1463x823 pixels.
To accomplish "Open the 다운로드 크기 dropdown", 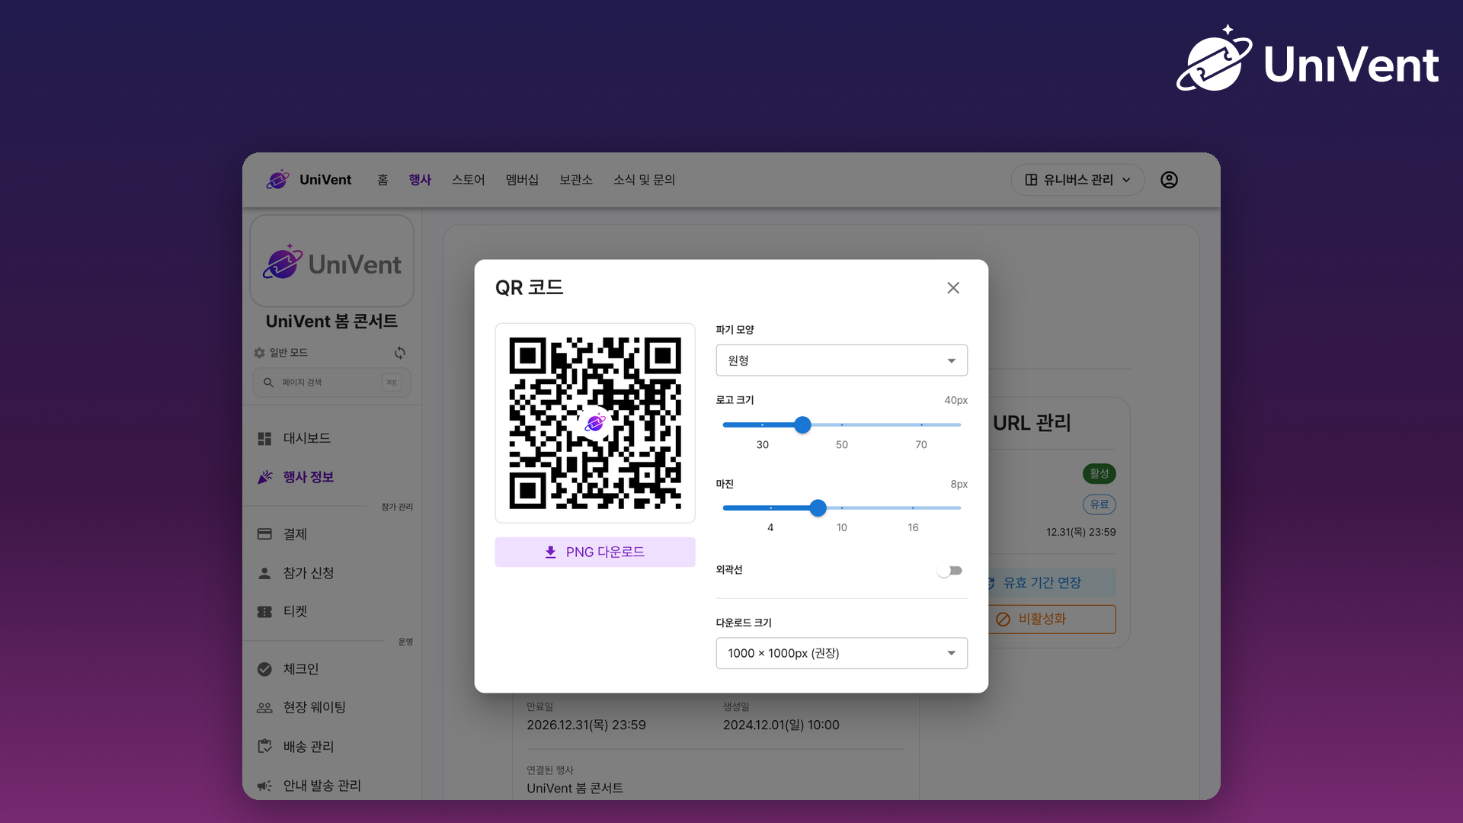I will [x=841, y=653].
